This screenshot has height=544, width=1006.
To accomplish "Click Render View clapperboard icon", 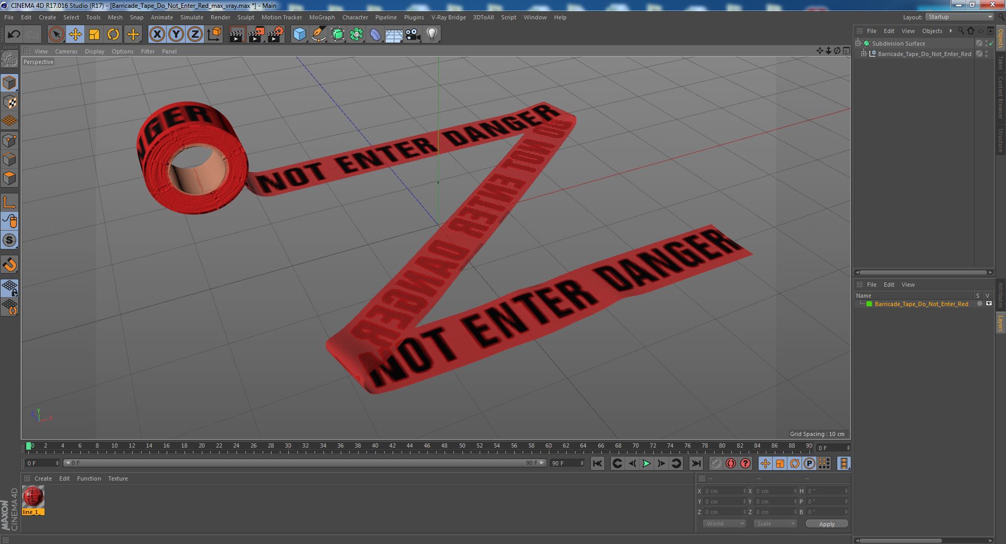I will (x=237, y=35).
